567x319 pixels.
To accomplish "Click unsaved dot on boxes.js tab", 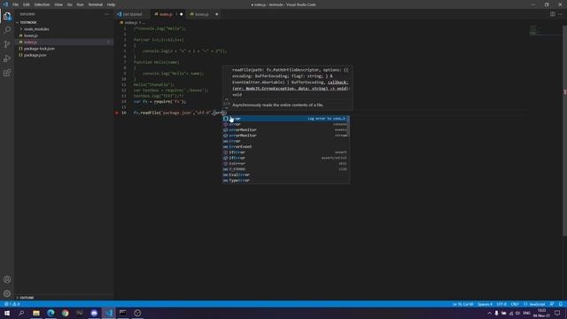I will coord(216,14).
